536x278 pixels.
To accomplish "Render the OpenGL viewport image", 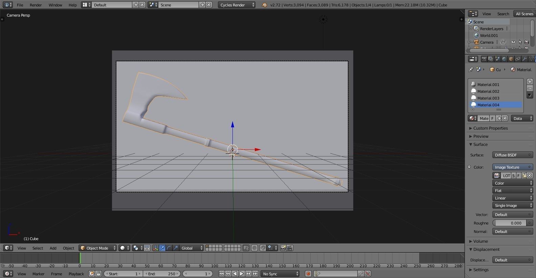I will pos(283,248).
